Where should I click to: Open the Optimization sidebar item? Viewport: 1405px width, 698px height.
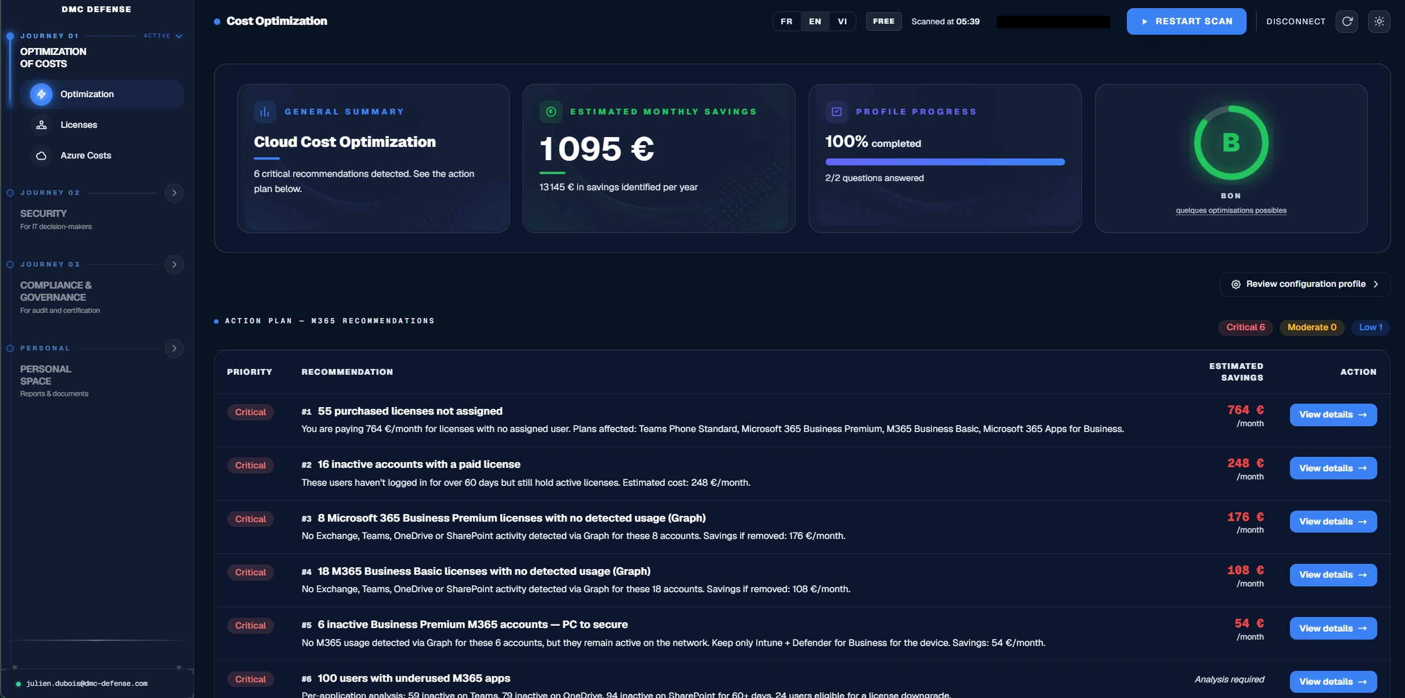tap(102, 94)
